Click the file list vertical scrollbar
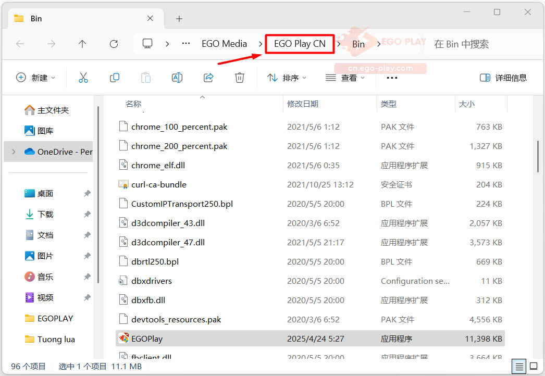 (x=538, y=156)
